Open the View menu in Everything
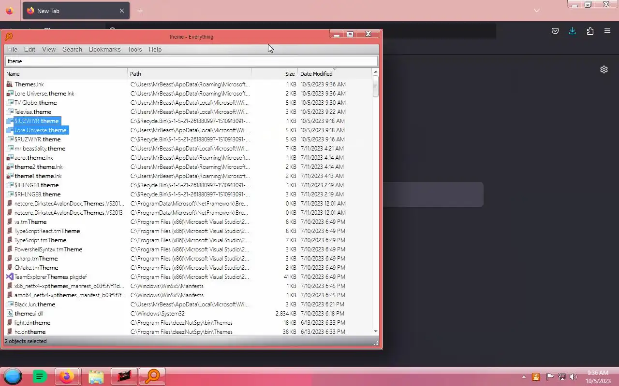 pyautogui.click(x=49, y=49)
